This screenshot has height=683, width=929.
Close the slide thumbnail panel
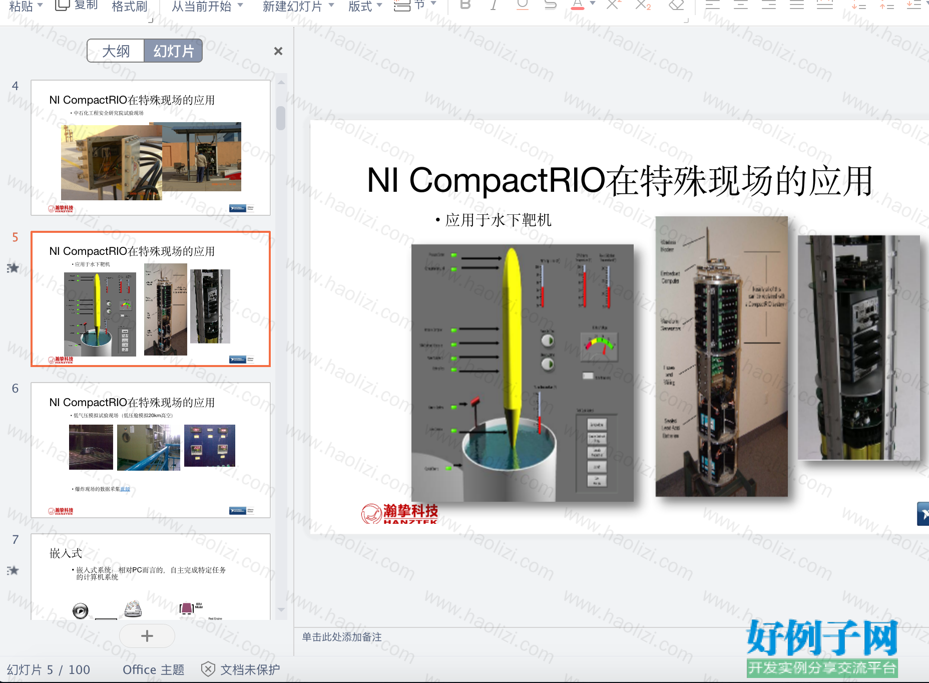click(278, 51)
